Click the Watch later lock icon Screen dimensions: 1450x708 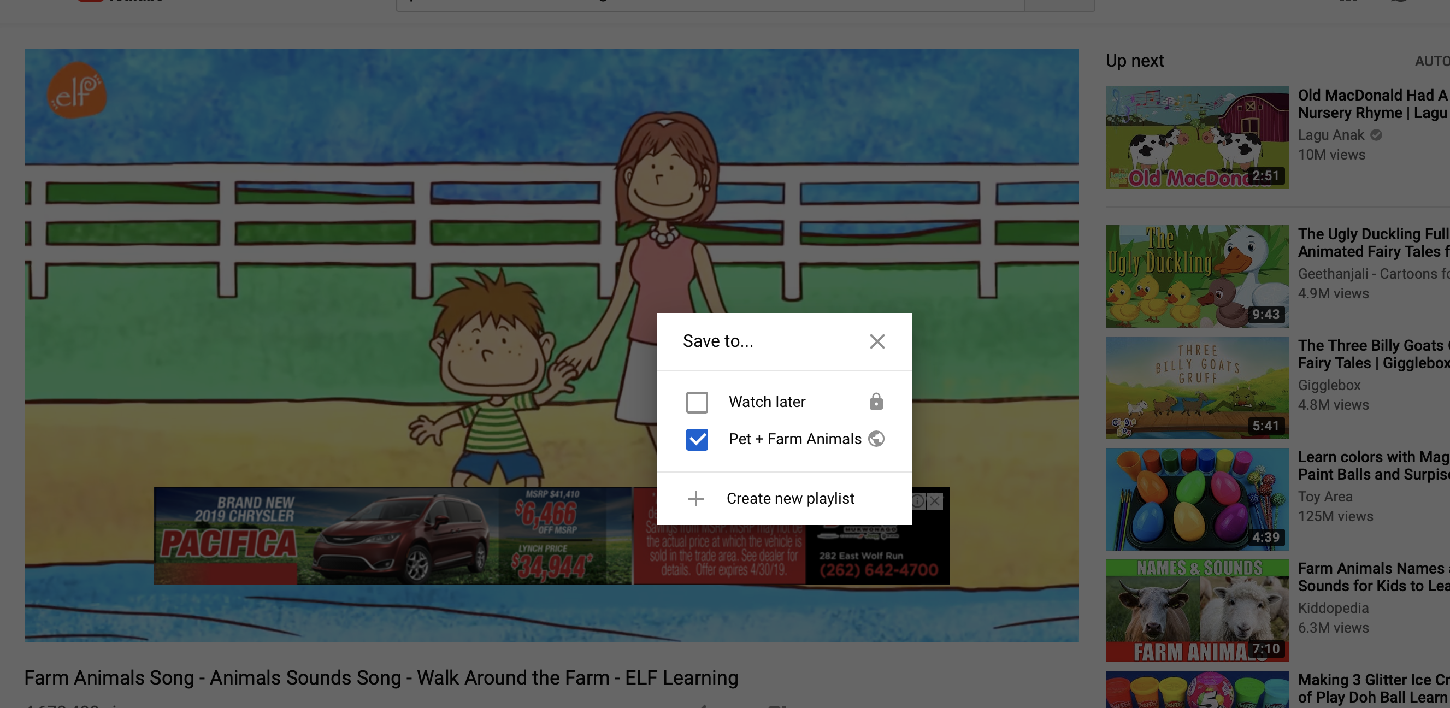(875, 402)
